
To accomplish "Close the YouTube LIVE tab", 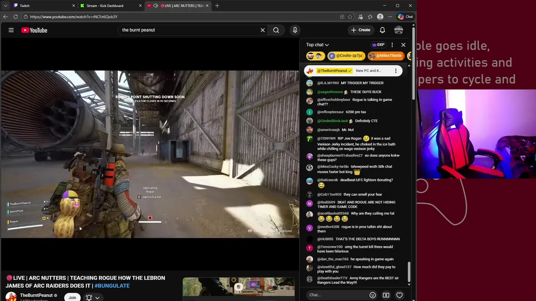I will 207,6.
